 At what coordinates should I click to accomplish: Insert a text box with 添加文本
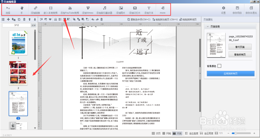[x=149, y=10]
